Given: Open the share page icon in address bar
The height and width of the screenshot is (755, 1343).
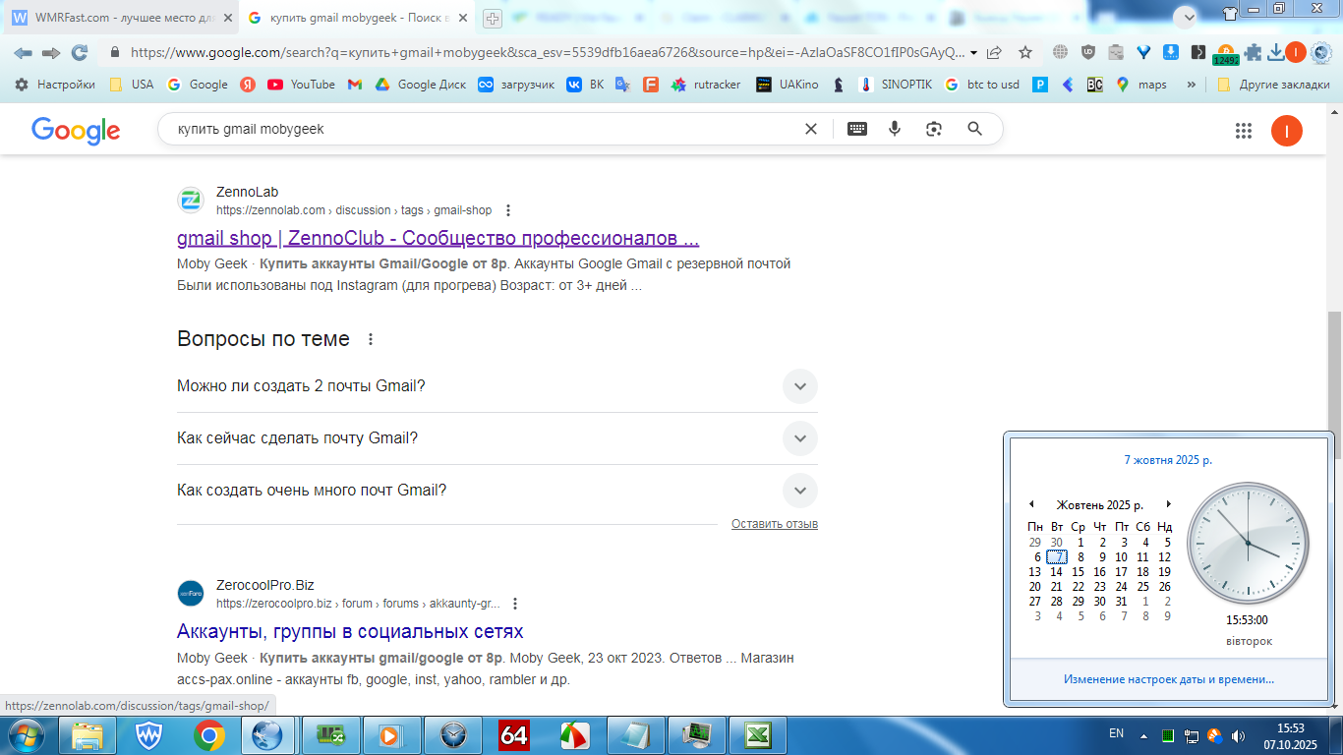Looking at the screenshot, I should pos(995,53).
